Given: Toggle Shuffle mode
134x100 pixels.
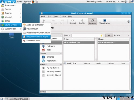Looking at the screenshot, I should [82, 22].
